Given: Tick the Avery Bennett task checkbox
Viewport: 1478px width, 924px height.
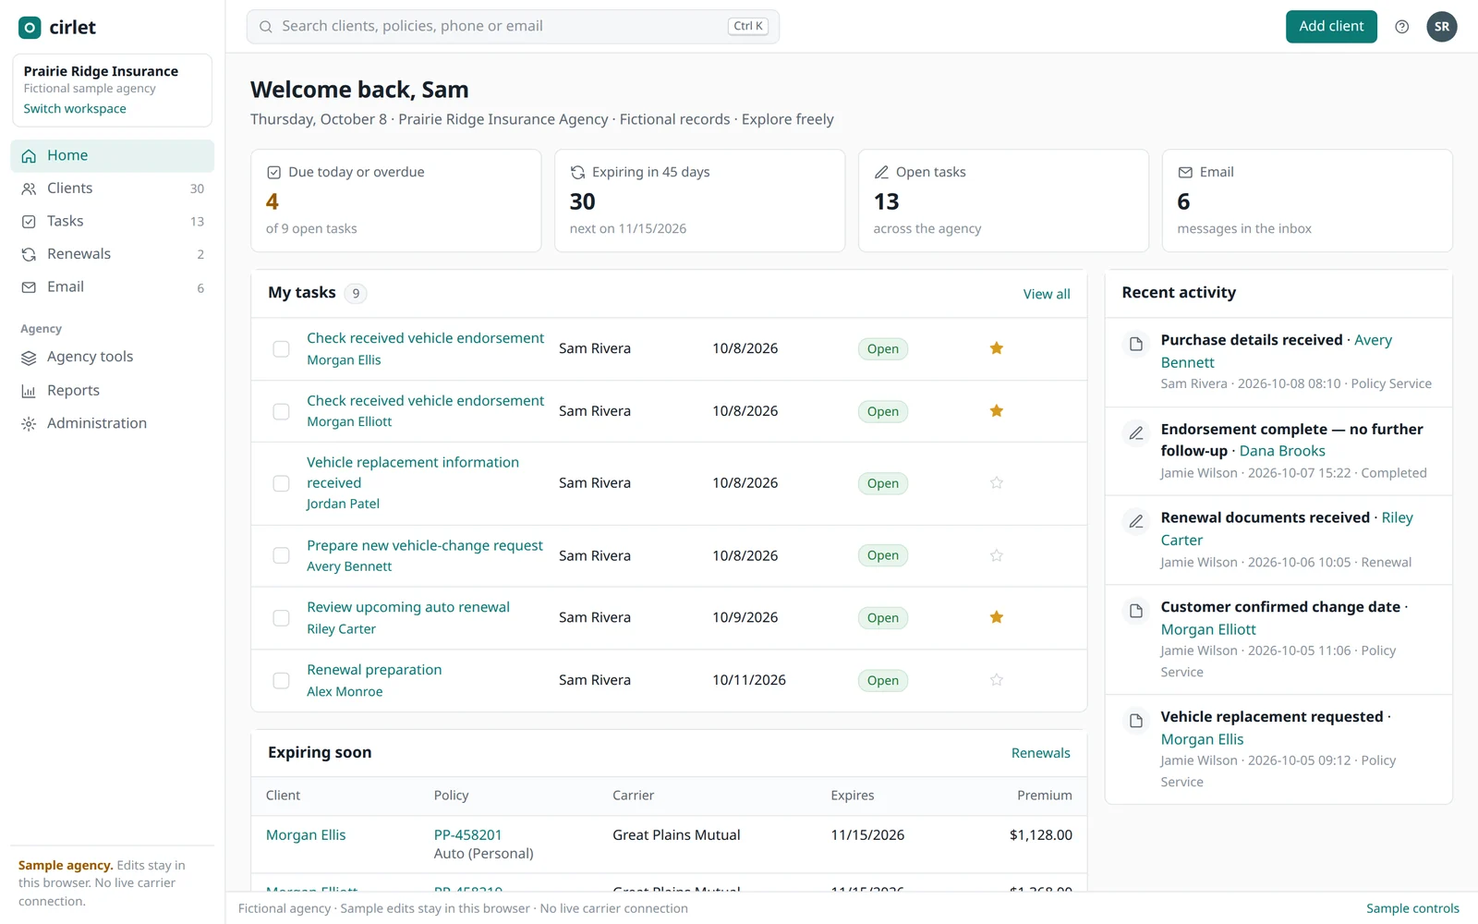Looking at the screenshot, I should click(281, 555).
